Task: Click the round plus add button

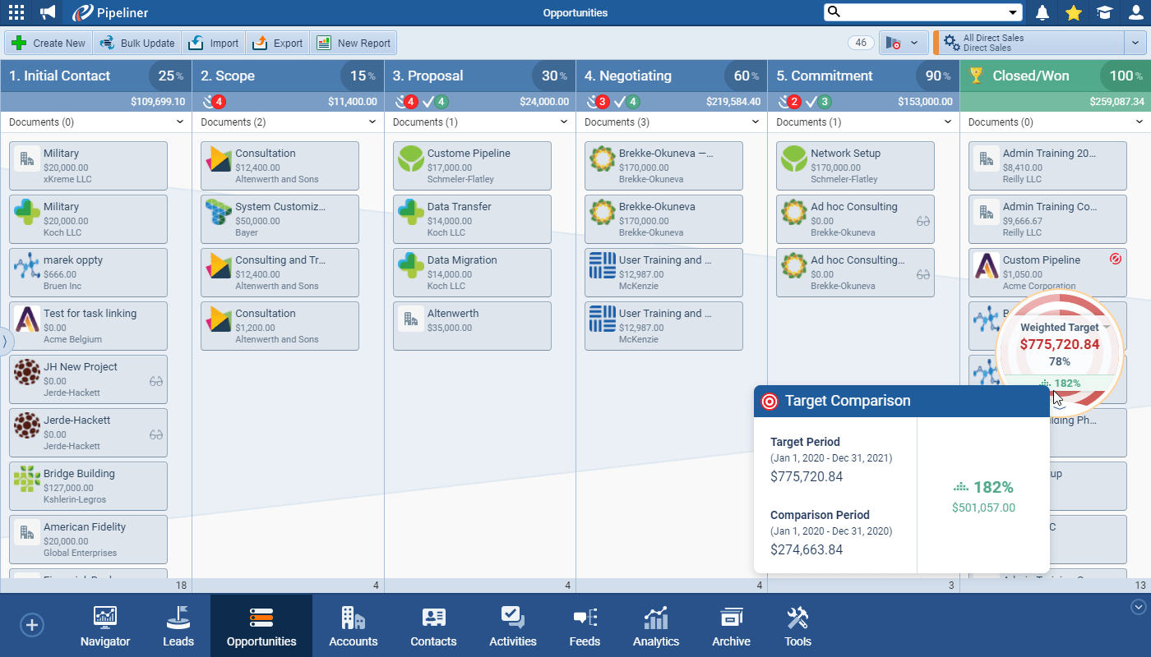Action: click(x=32, y=625)
